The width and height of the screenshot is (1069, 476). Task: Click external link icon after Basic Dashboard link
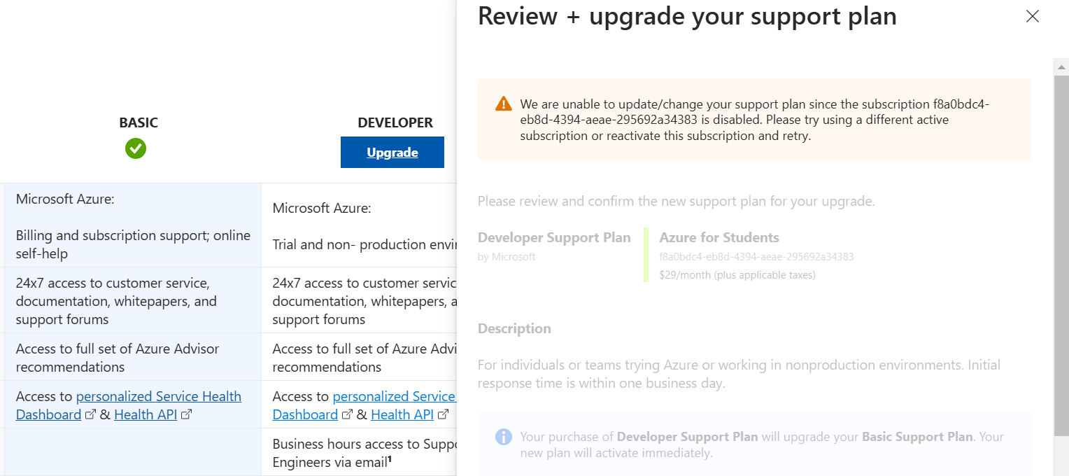pos(90,414)
